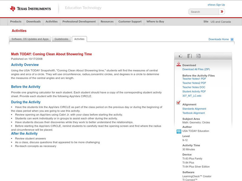Click the 'After the Activity' heading
The image size is (242, 181).
point(24,133)
